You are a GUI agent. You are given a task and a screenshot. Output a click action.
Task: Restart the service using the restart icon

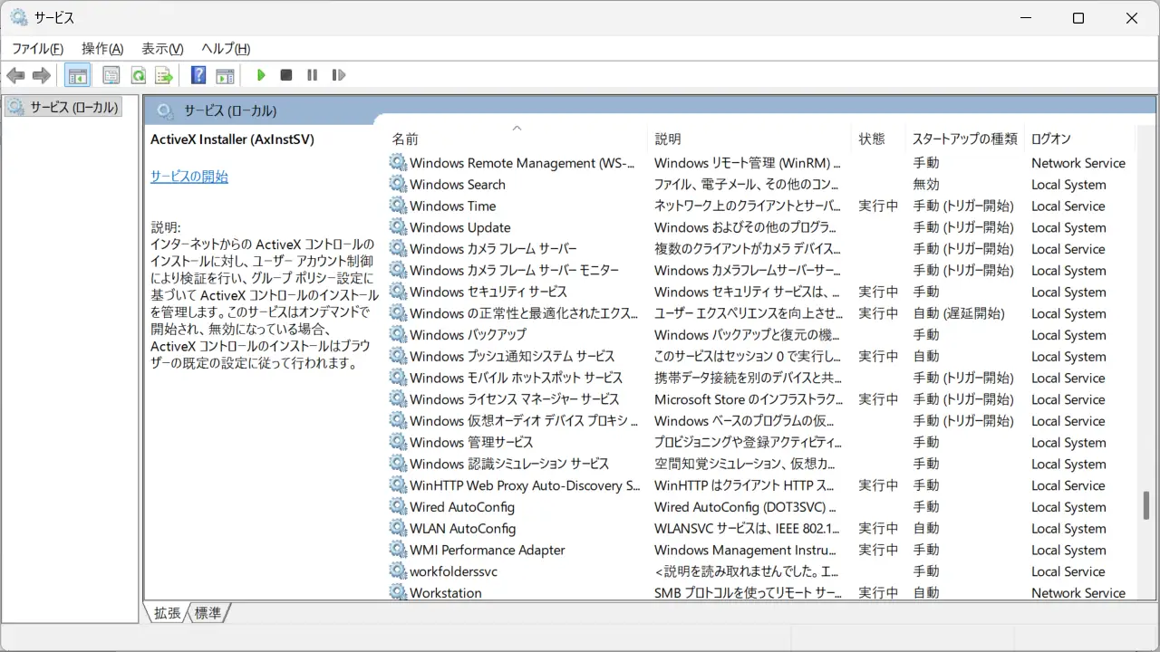coord(338,74)
